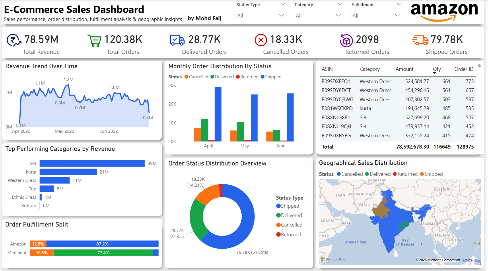Viewport: 488px width, 271px height.
Task: Click the Delivered Orders truck icon
Action: 177,40
